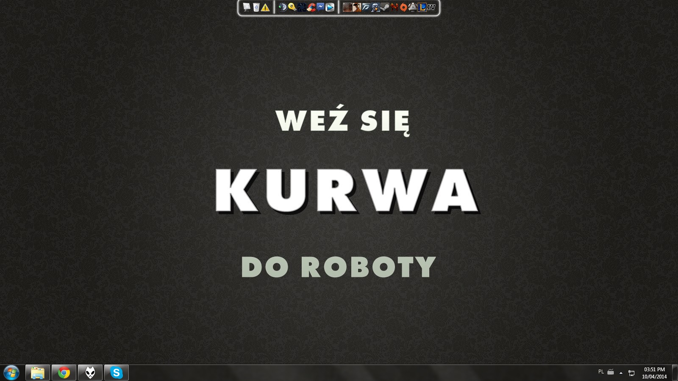Launch GTA IV from the dock
This screenshot has width=678, height=381.
(431, 7)
